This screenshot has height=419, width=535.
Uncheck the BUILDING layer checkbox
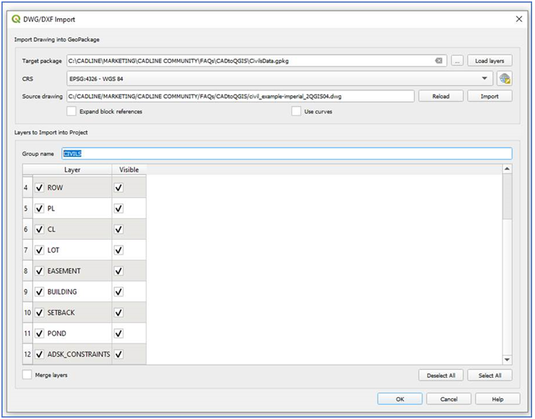click(40, 292)
